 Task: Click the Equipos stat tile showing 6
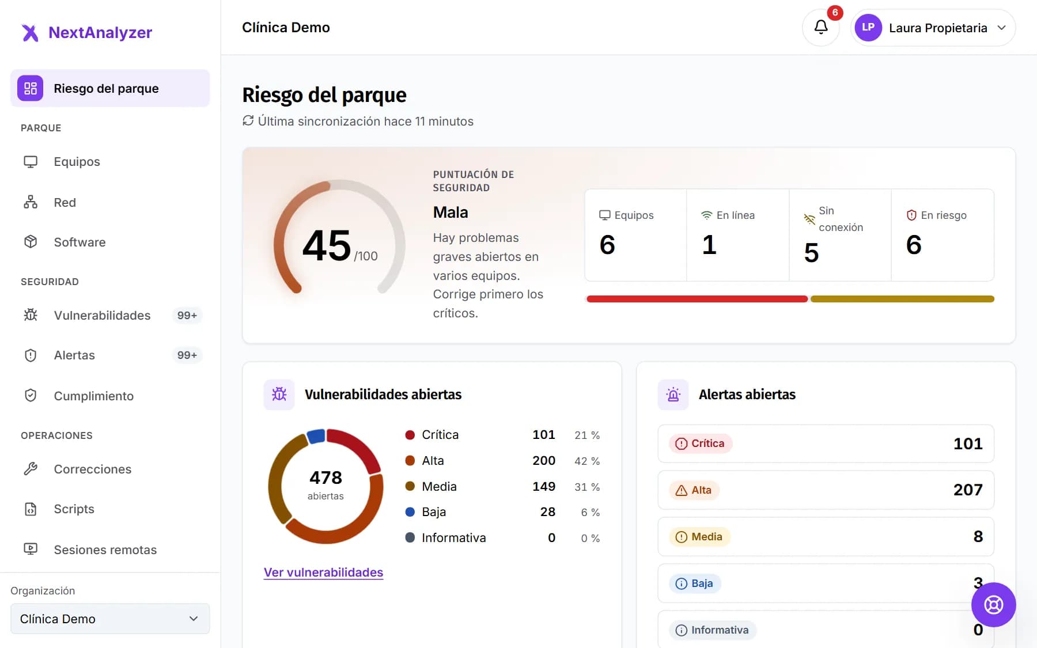click(x=635, y=235)
